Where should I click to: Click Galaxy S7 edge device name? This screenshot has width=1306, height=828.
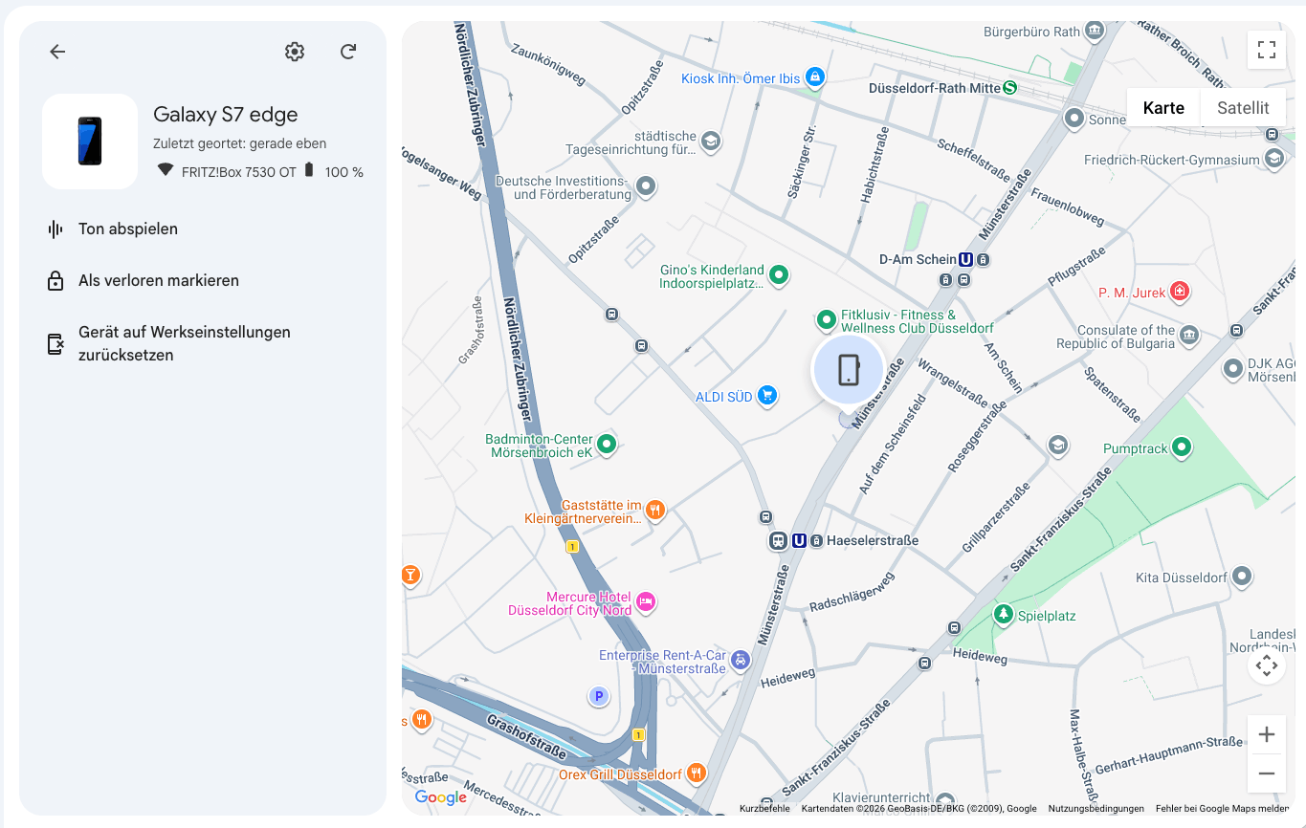coord(226,115)
